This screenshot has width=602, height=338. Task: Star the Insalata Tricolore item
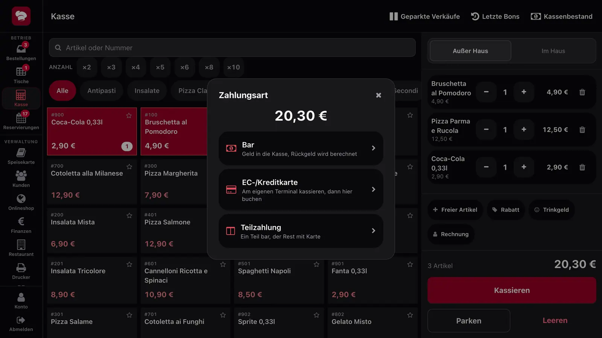click(x=129, y=264)
